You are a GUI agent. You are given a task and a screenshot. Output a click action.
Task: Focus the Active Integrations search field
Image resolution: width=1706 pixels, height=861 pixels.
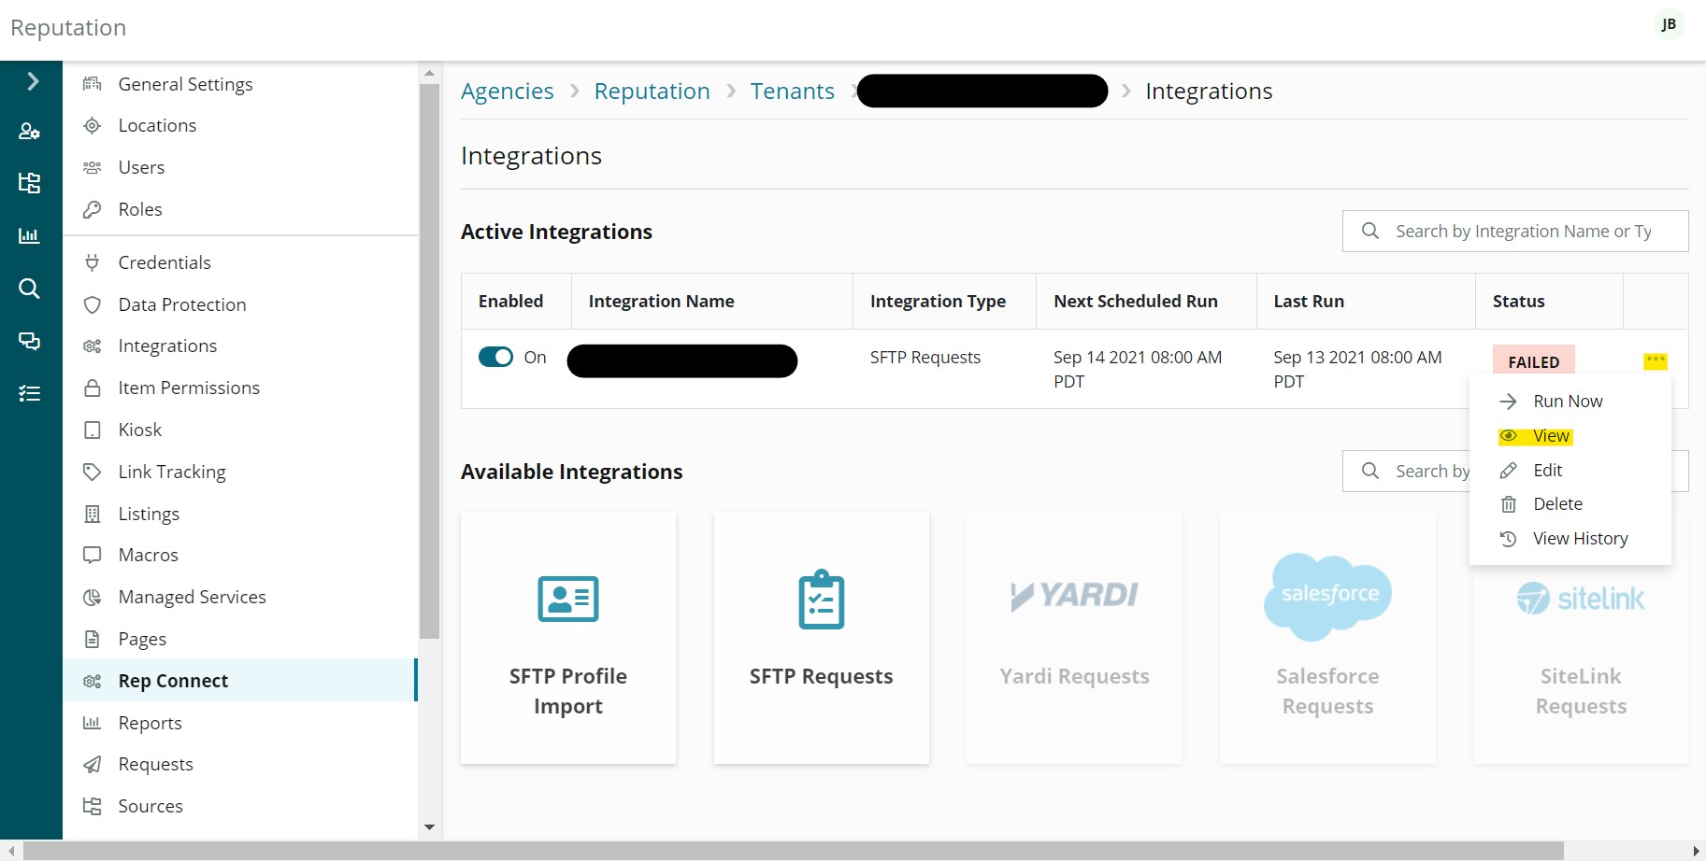pyautogui.click(x=1515, y=231)
